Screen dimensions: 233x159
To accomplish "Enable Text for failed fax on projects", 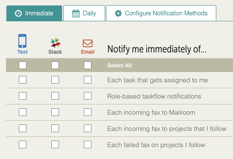I will click(23, 145).
